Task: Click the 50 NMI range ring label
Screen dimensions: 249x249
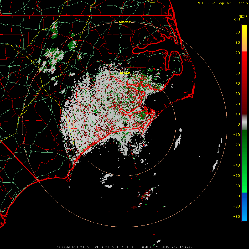Action: pos(124,73)
